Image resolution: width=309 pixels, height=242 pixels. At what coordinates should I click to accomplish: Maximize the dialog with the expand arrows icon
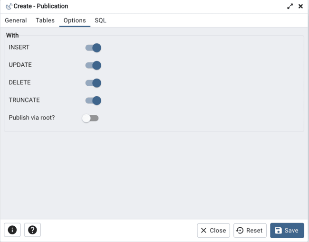coord(290,6)
